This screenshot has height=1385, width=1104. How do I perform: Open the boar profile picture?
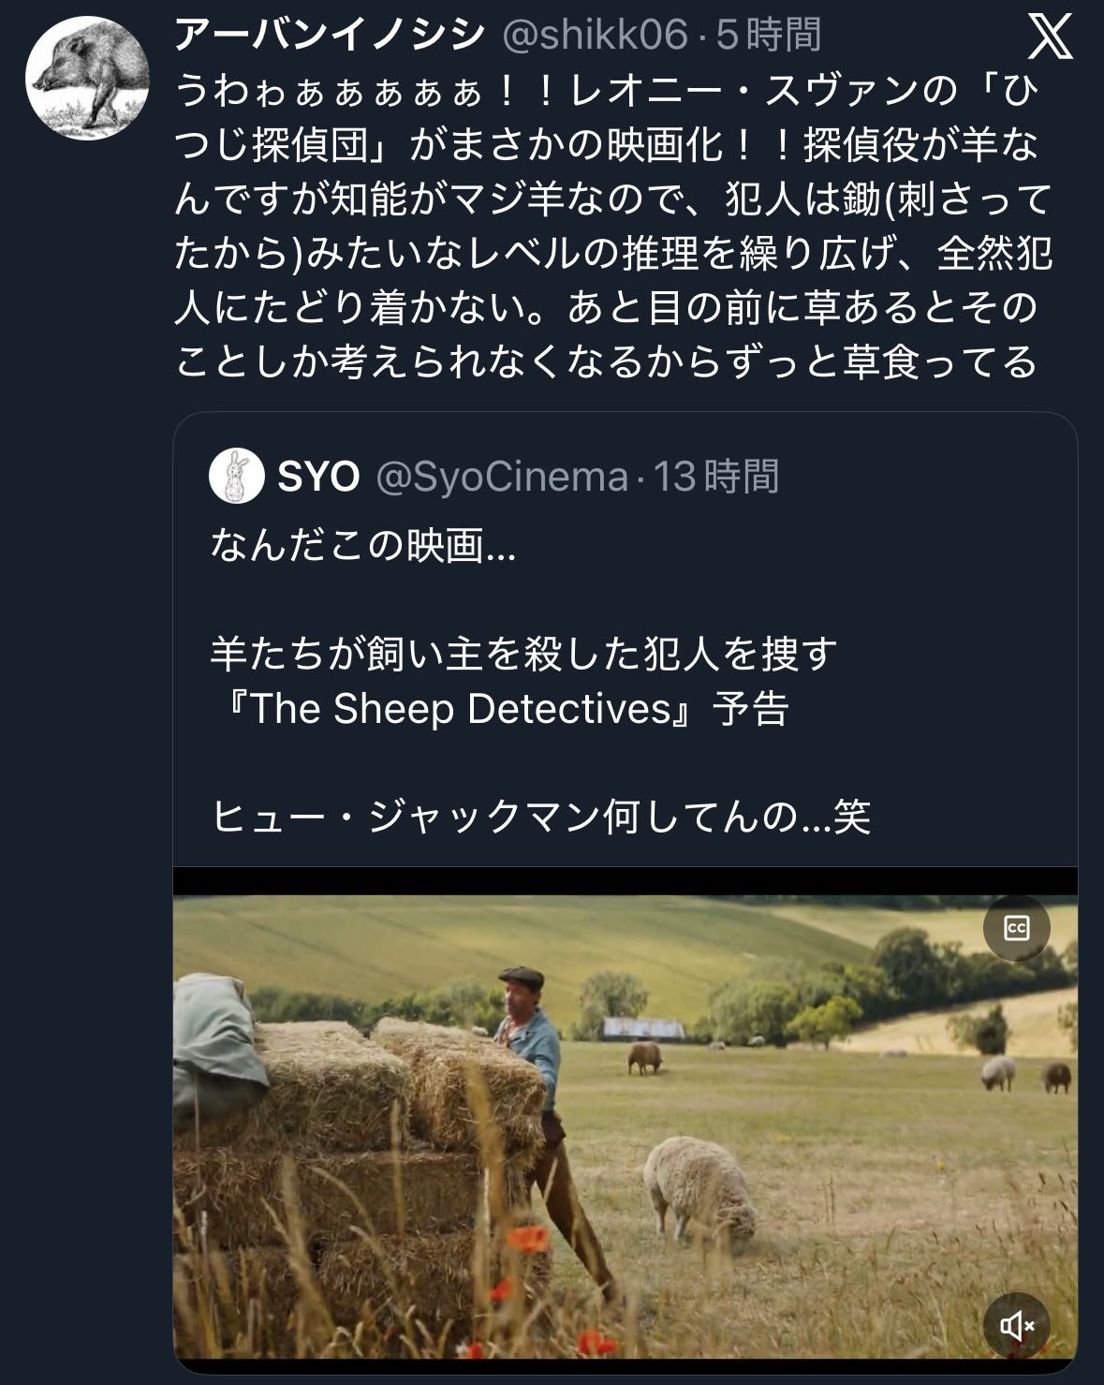pos(86,79)
